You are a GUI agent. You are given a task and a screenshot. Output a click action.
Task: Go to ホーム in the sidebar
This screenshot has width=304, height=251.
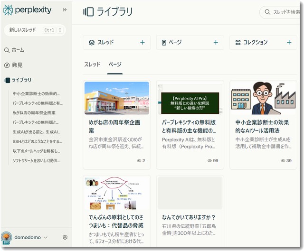pos(18,50)
